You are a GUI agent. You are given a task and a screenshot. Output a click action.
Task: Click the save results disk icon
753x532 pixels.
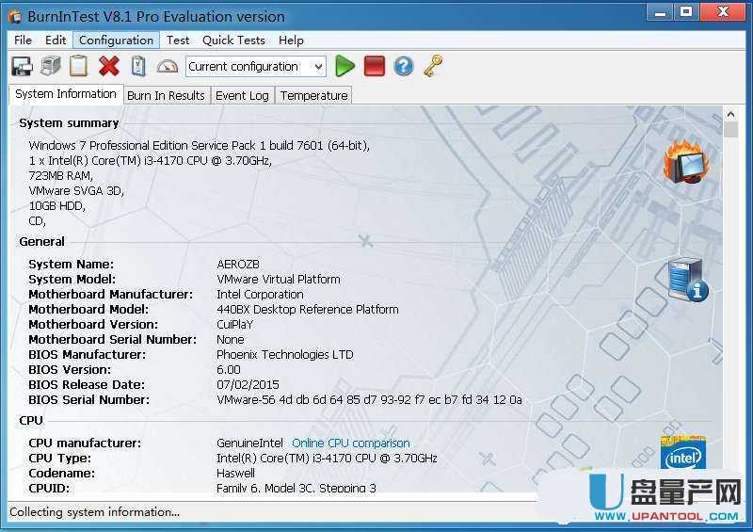[x=21, y=66]
